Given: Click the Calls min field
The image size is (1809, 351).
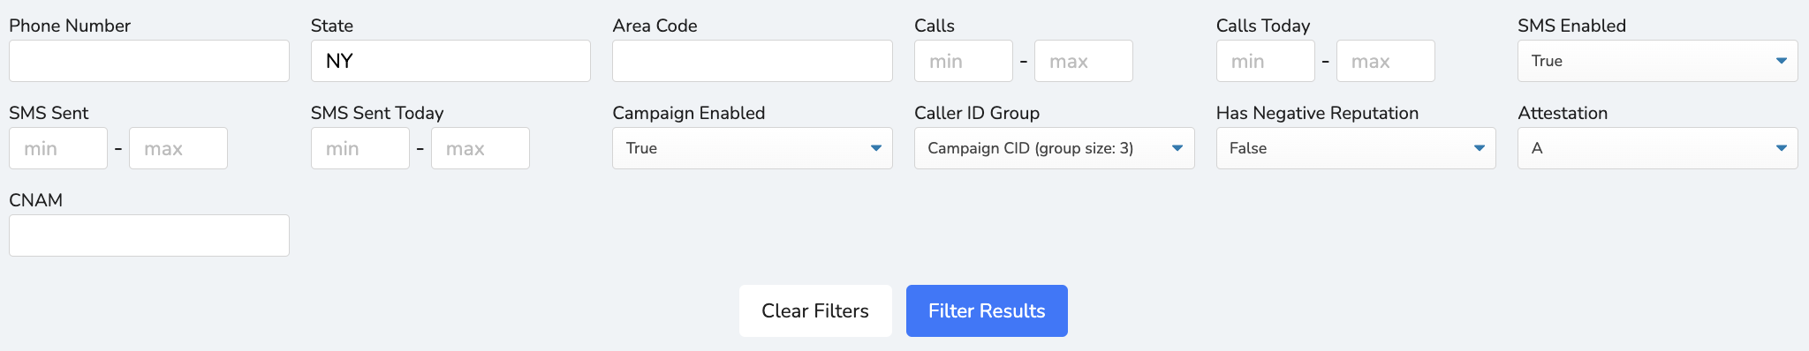Looking at the screenshot, I should point(964,61).
